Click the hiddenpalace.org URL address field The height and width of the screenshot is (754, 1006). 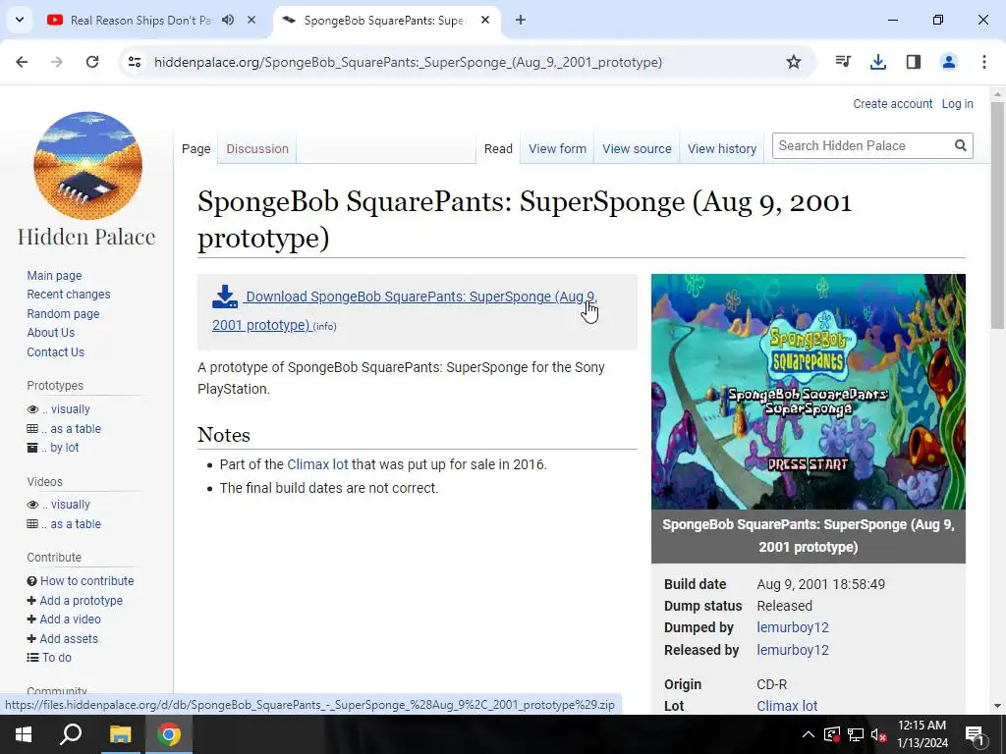coord(408,62)
